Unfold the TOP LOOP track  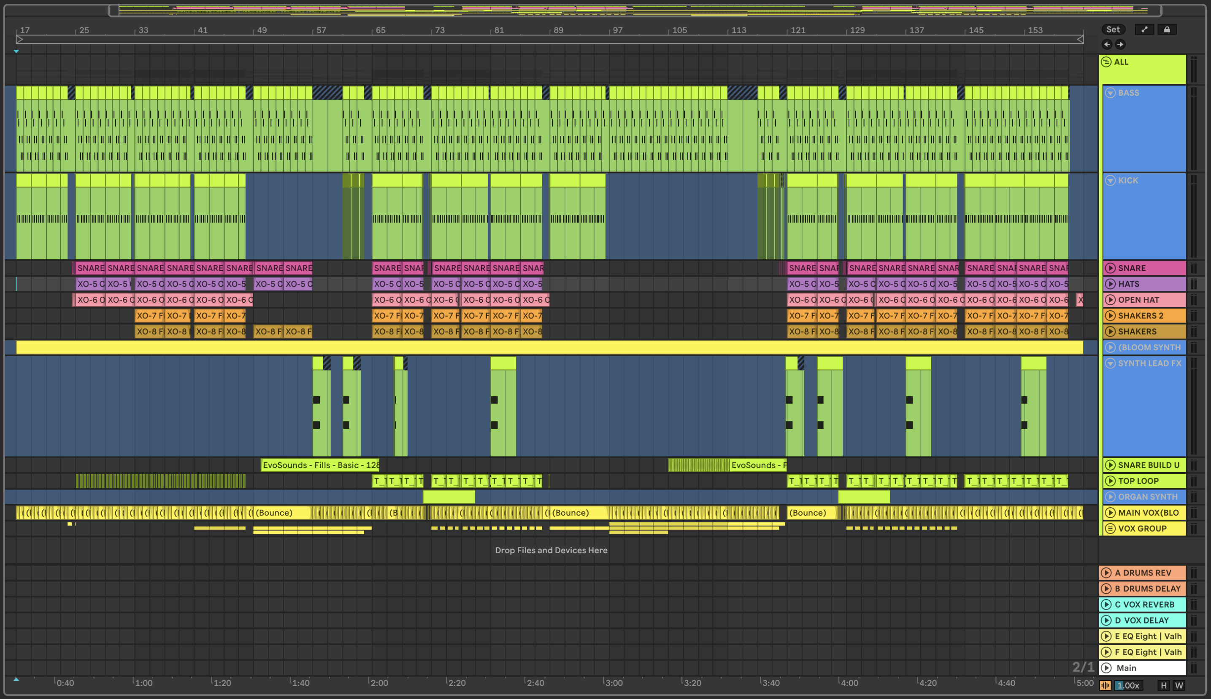(x=1110, y=481)
